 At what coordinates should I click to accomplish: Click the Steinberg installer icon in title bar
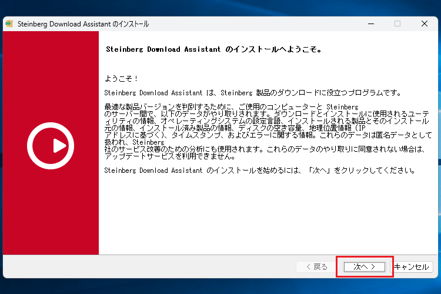pos(9,24)
